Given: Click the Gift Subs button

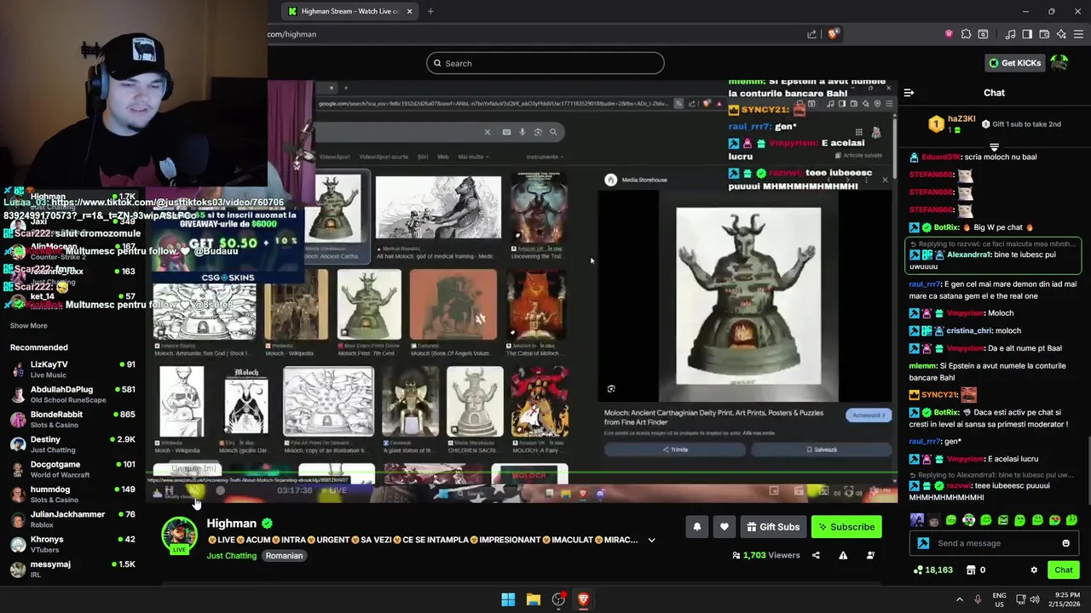Looking at the screenshot, I should coord(774,527).
